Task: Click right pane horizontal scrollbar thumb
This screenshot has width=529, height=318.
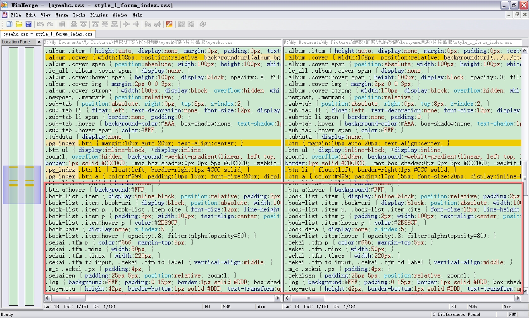Action: coord(308,298)
